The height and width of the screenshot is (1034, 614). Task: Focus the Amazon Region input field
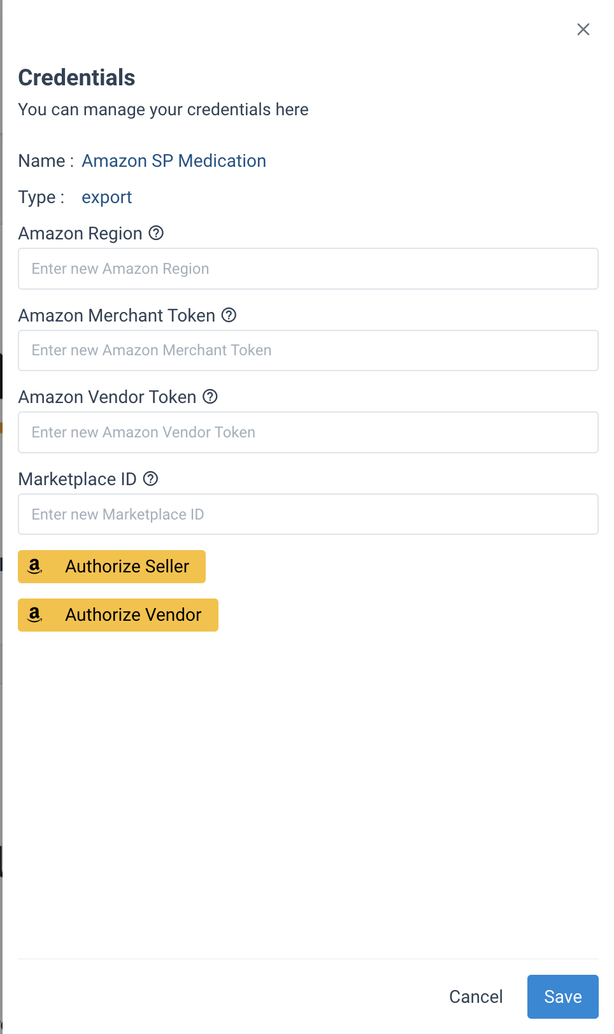pos(308,269)
